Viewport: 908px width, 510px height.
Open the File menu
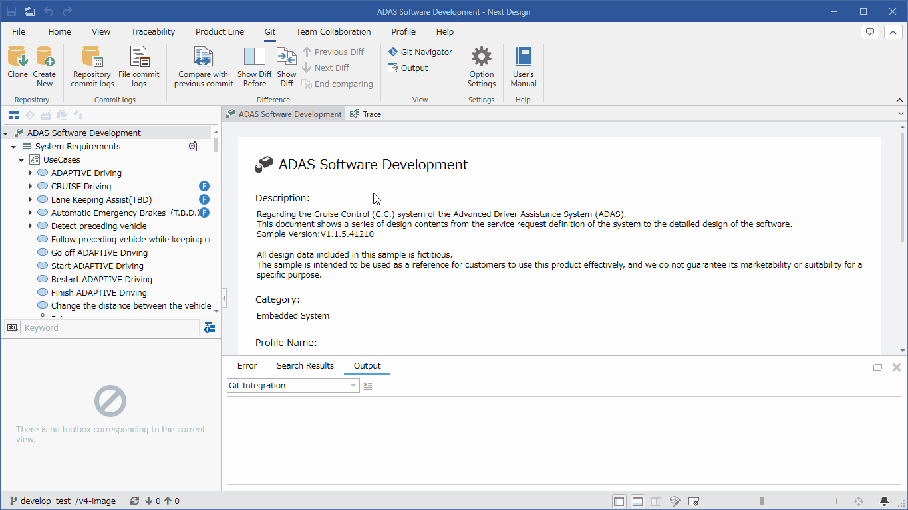coord(19,31)
